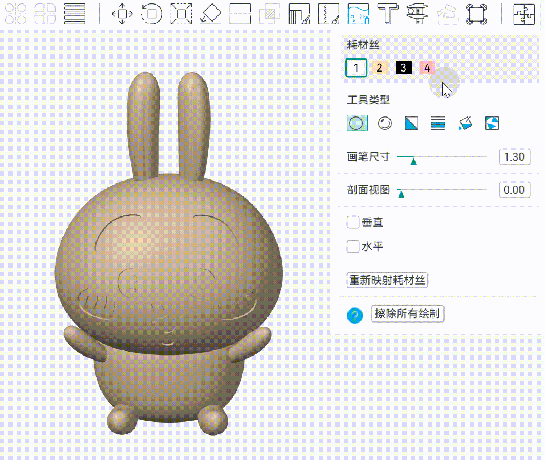The image size is (545, 460).
Task: Click the 画笔尺寸 slider handle
Action: point(413,161)
